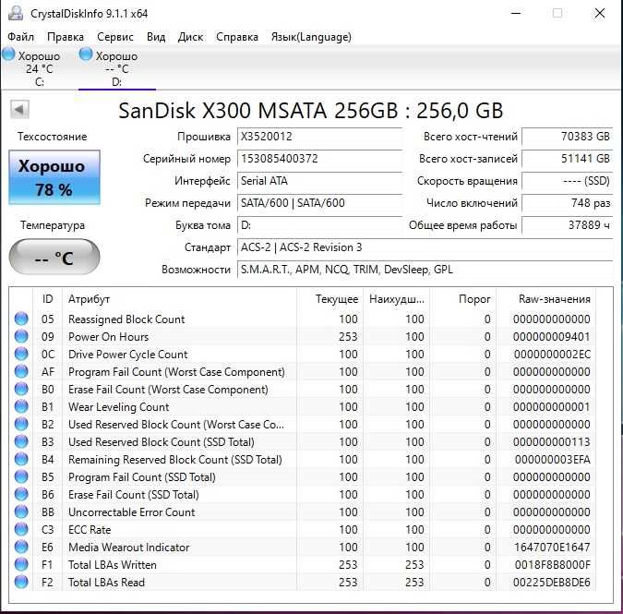Click raw value 0018F8B8000F
Image resolution: width=623 pixels, height=614 pixels.
(552, 565)
